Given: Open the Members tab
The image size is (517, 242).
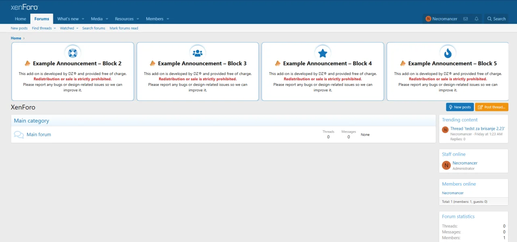Looking at the screenshot, I should (155, 19).
